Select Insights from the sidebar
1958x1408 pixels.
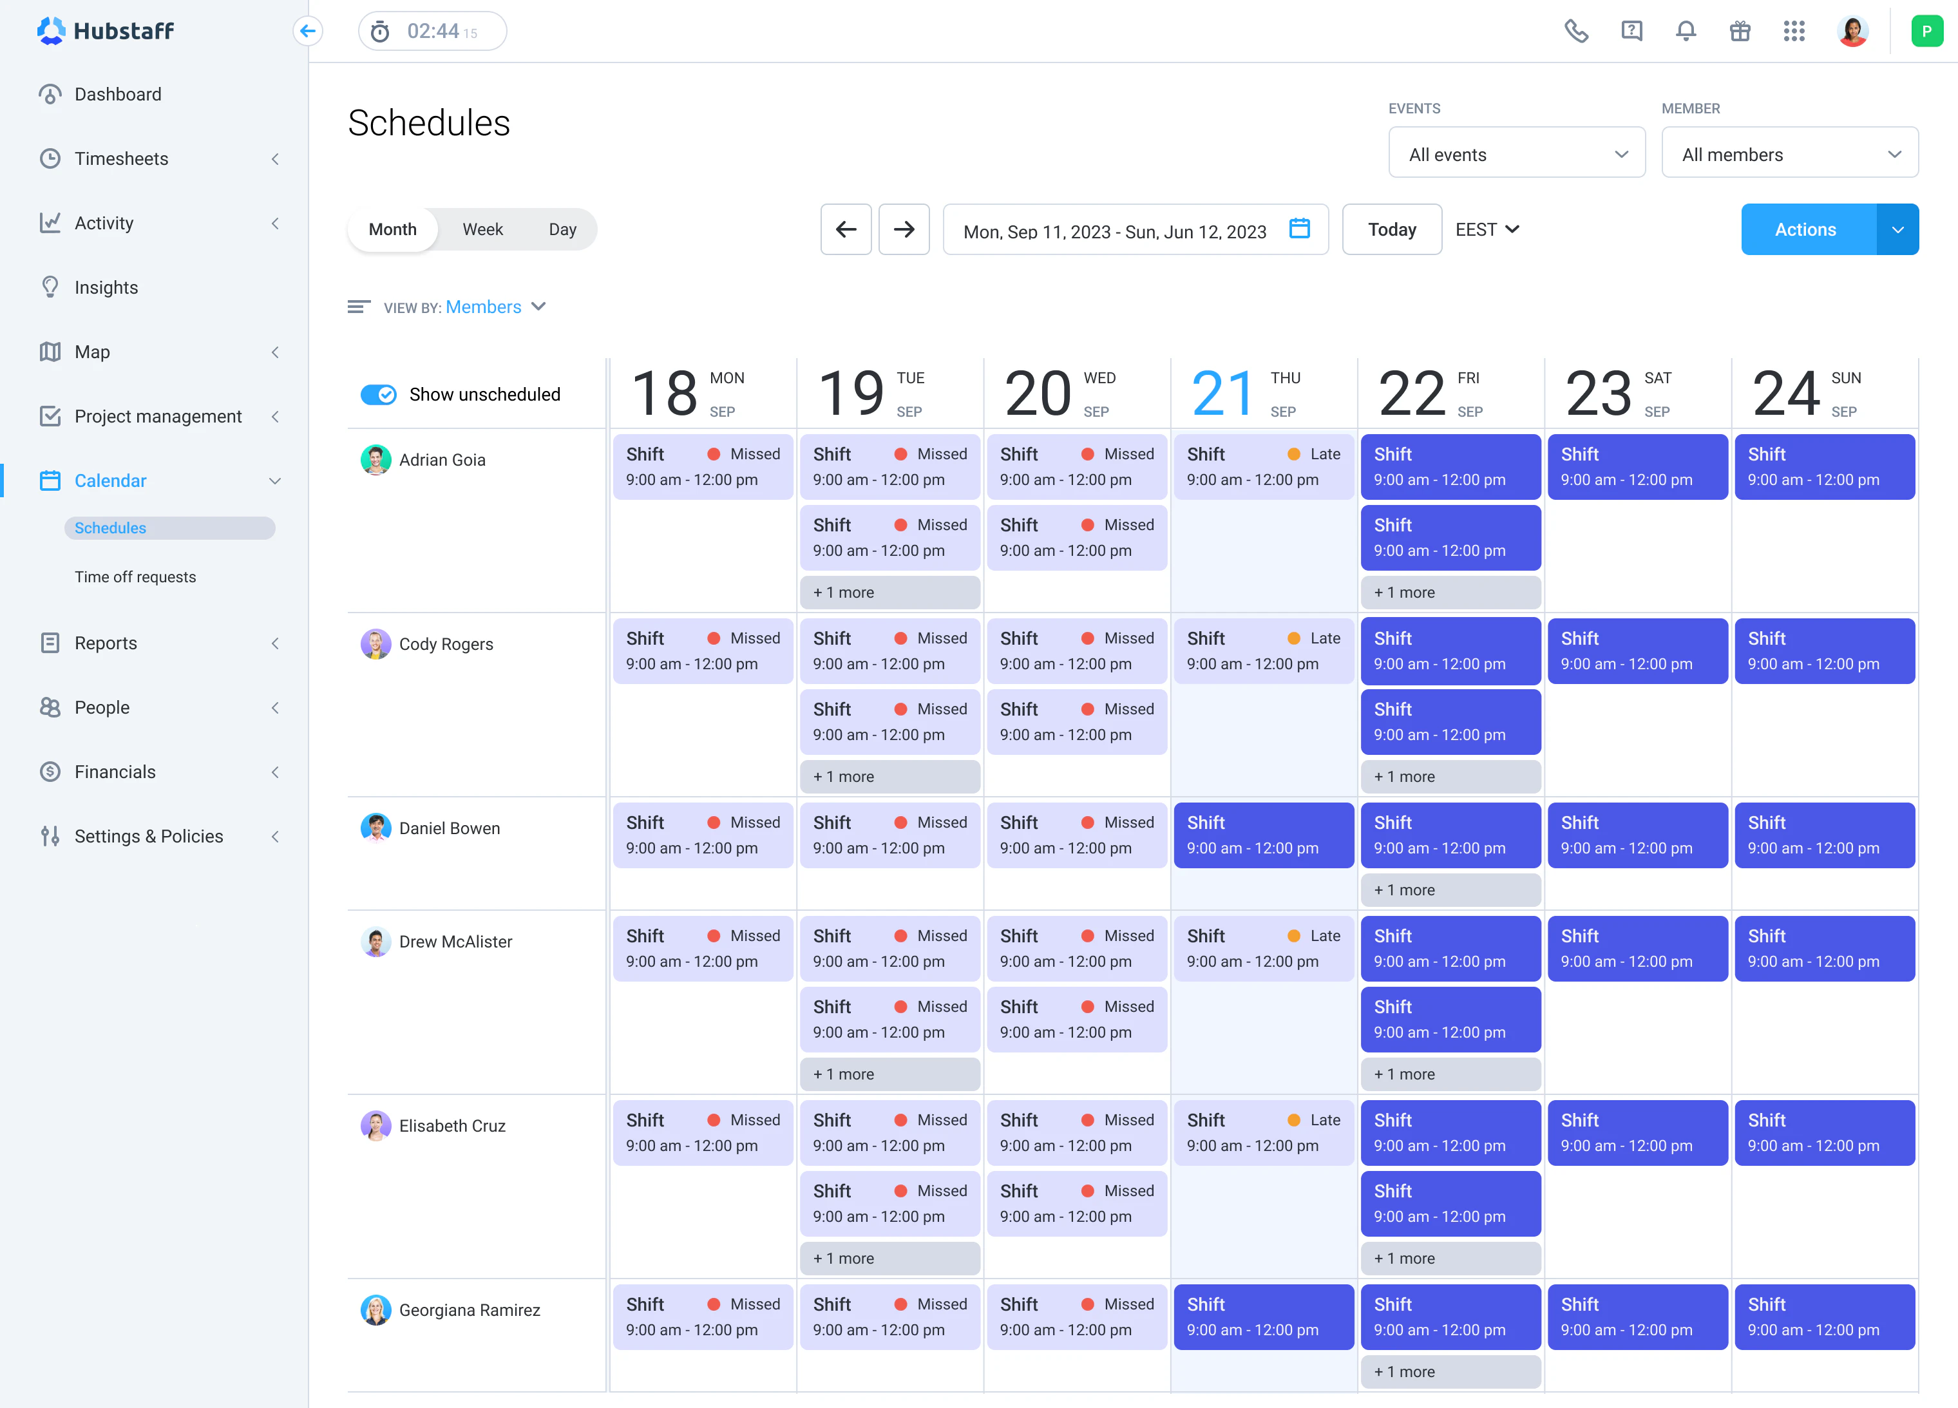coord(106,287)
